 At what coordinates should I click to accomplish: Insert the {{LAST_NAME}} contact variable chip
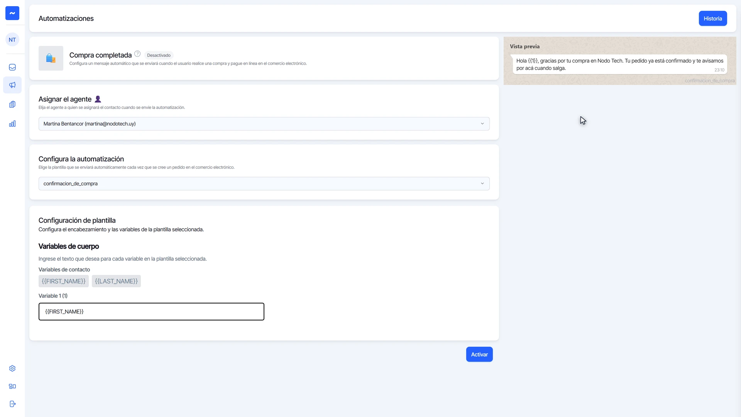pos(116,281)
